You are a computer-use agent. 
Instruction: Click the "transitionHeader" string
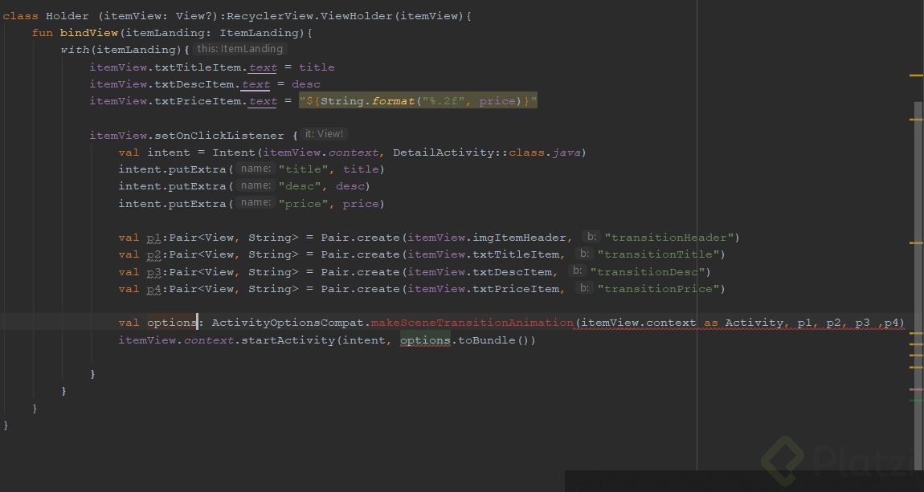[668, 238]
